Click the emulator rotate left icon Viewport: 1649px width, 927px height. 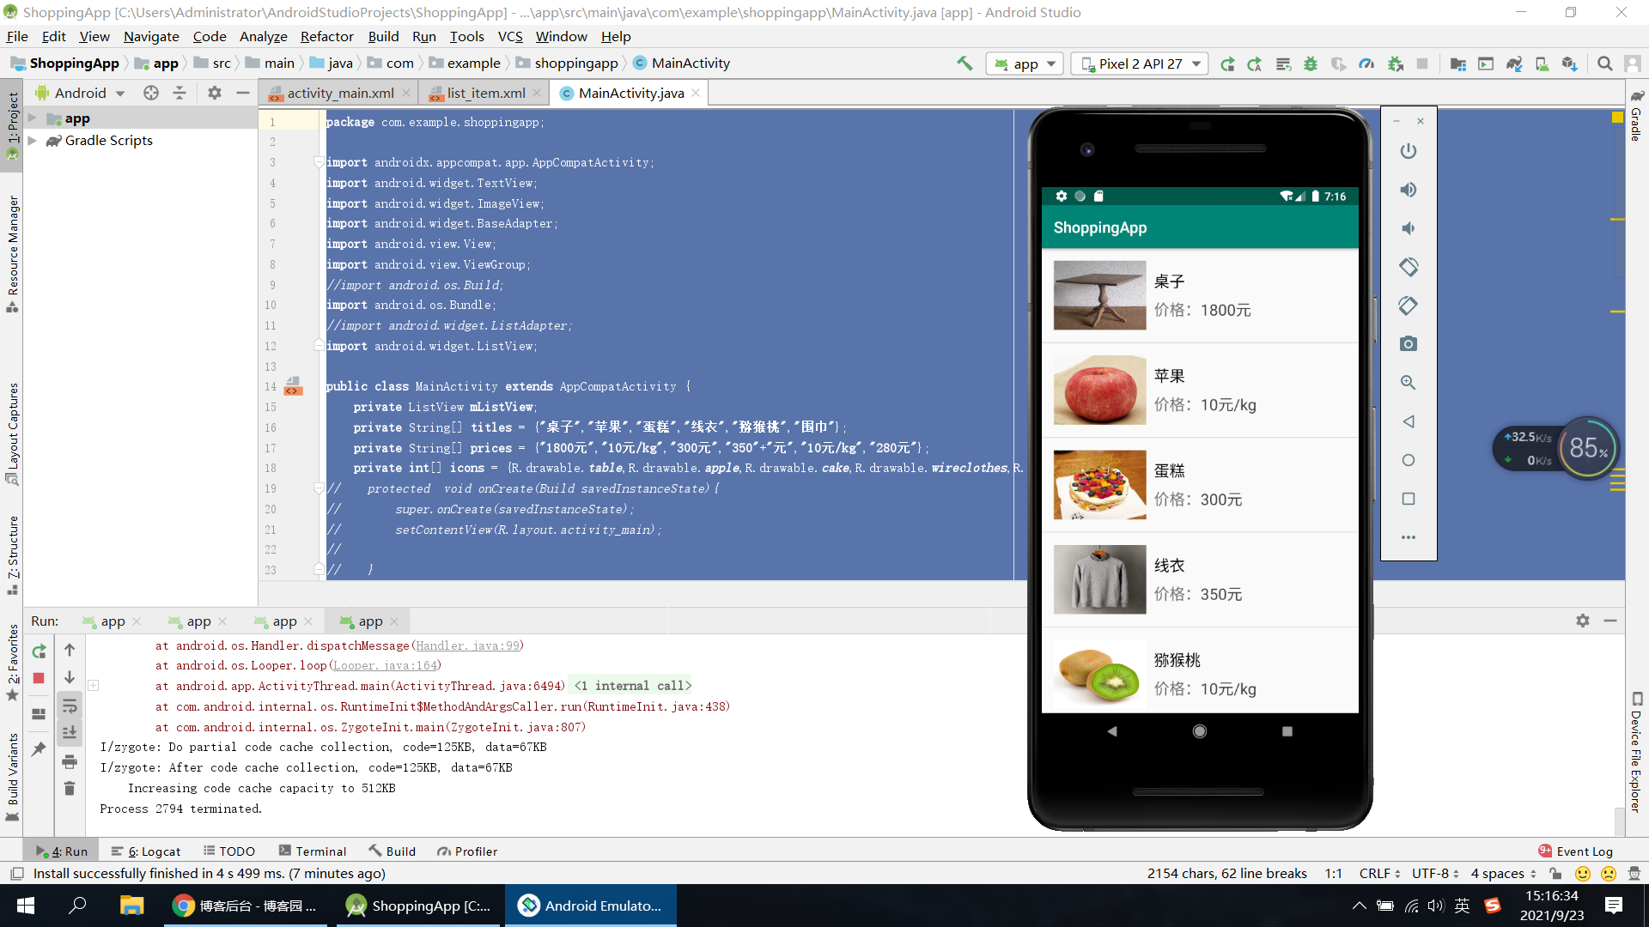click(1408, 267)
